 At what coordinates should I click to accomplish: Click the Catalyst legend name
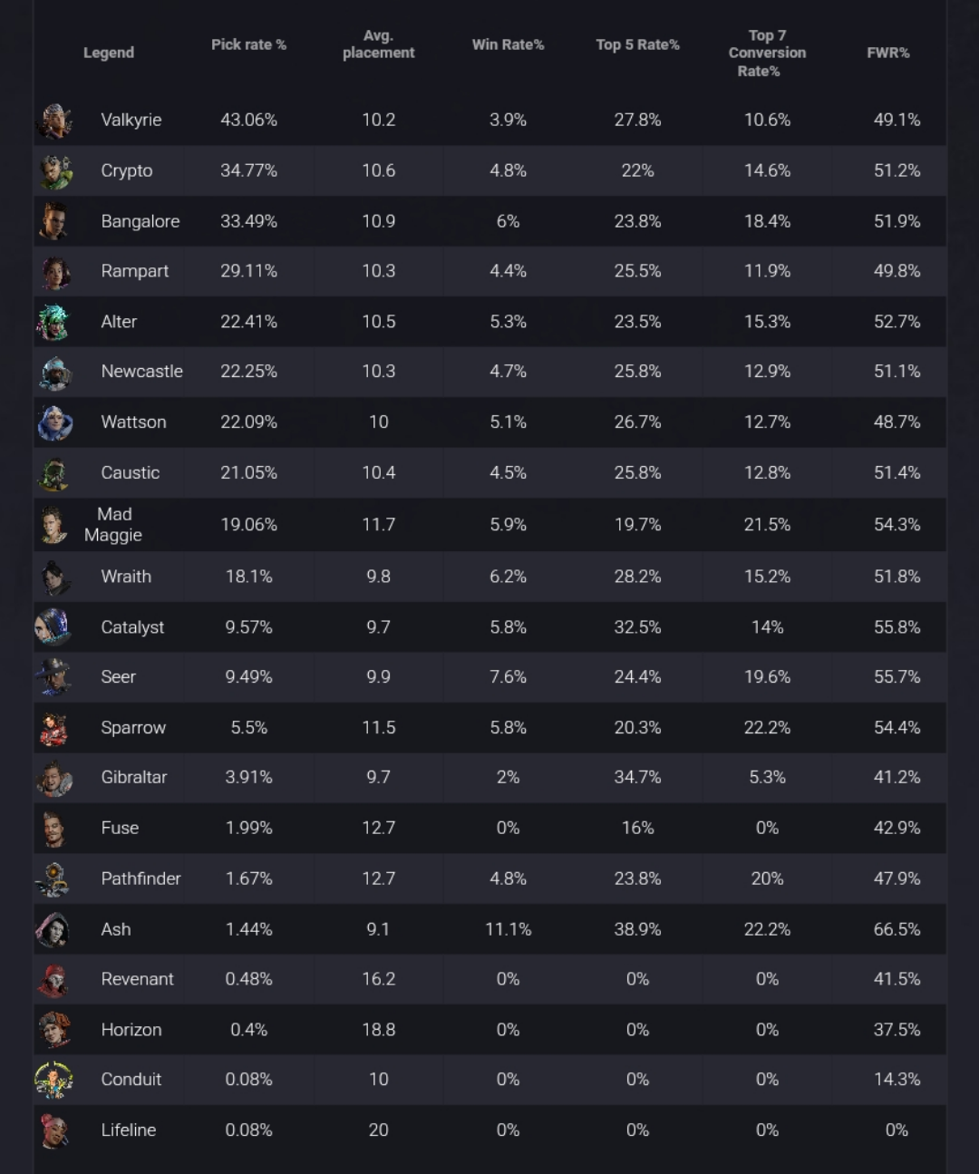[132, 627]
